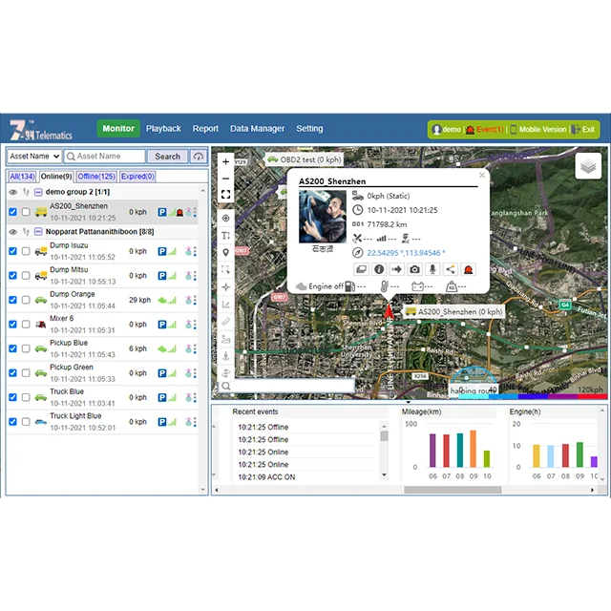Viewport: 611px width, 611px height.
Task: Click the stacked cards icon in popup
Action: pos(361,269)
